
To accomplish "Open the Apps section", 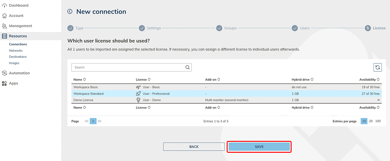I will click(13, 83).
